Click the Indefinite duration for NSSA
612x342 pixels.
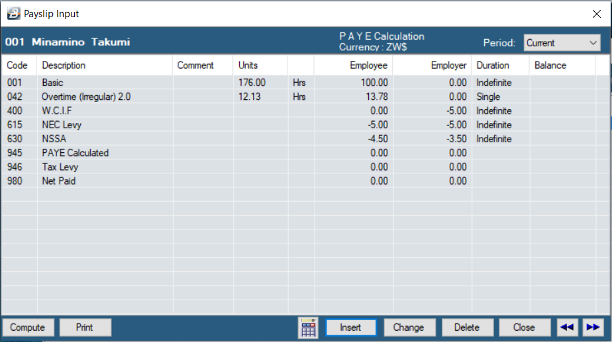(x=493, y=139)
